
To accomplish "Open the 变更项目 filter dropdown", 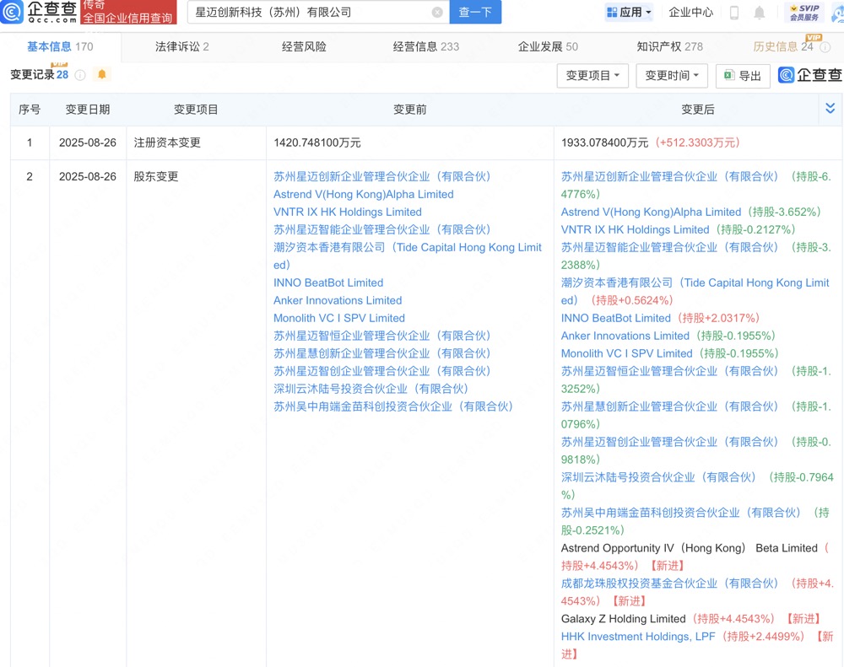I will pyautogui.click(x=592, y=75).
